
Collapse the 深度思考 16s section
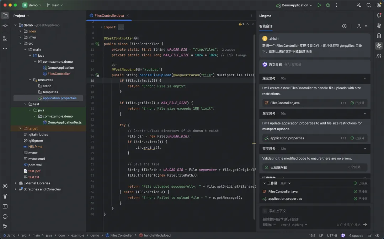click(365, 113)
